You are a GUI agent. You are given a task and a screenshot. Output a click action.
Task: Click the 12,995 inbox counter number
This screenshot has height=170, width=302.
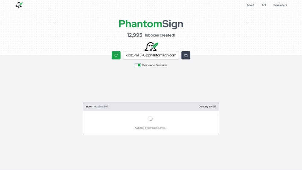(134, 35)
